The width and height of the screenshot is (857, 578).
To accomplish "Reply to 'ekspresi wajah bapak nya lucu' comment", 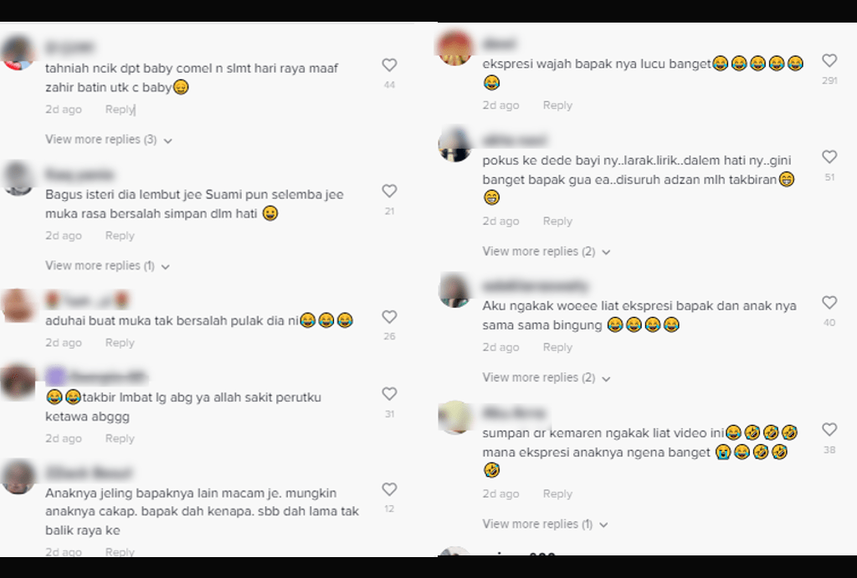I will [557, 105].
